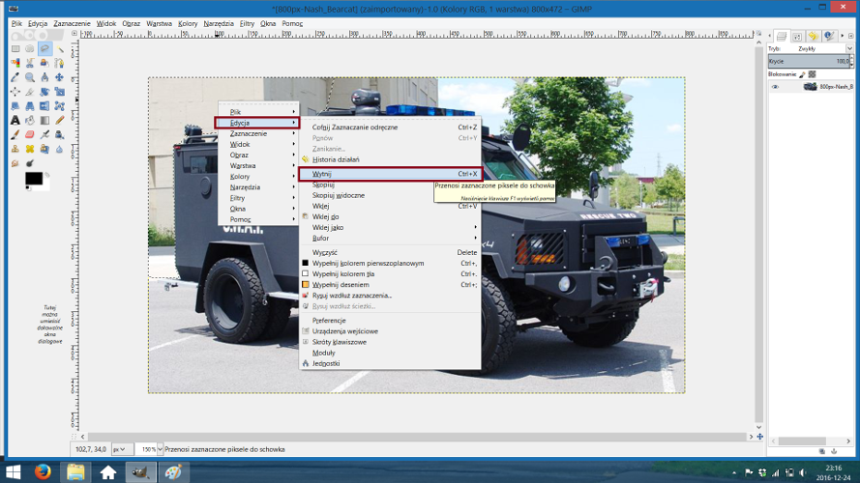The height and width of the screenshot is (483, 860).
Task: Expand Warstwa in the context menu
Action: click(x=258, y=166)
